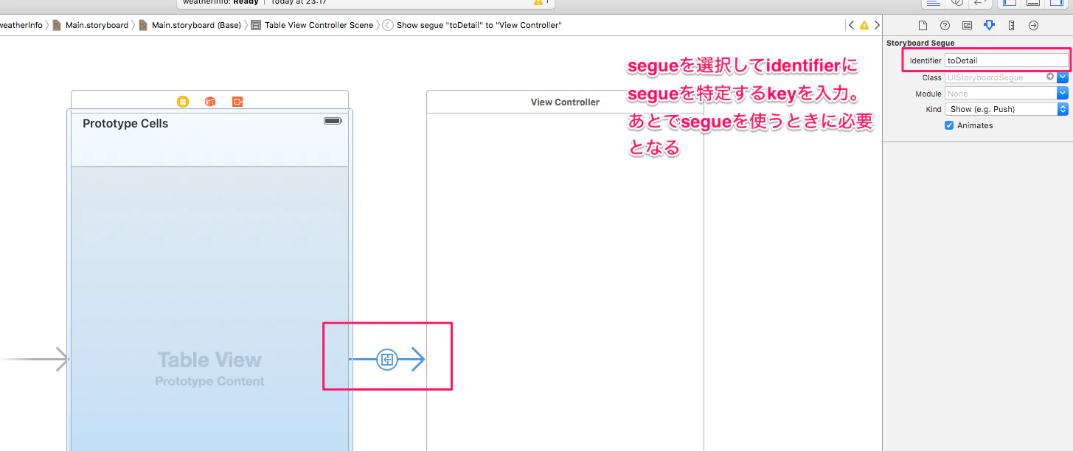Select the show segue circle icon on canvas

(387, 360)
